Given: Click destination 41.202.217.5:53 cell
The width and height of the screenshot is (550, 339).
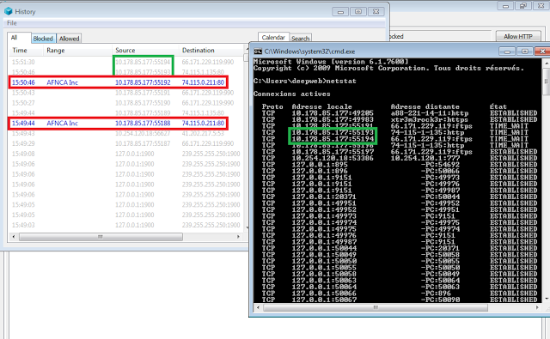Looking at the screenshot, I should click(203, 133).
